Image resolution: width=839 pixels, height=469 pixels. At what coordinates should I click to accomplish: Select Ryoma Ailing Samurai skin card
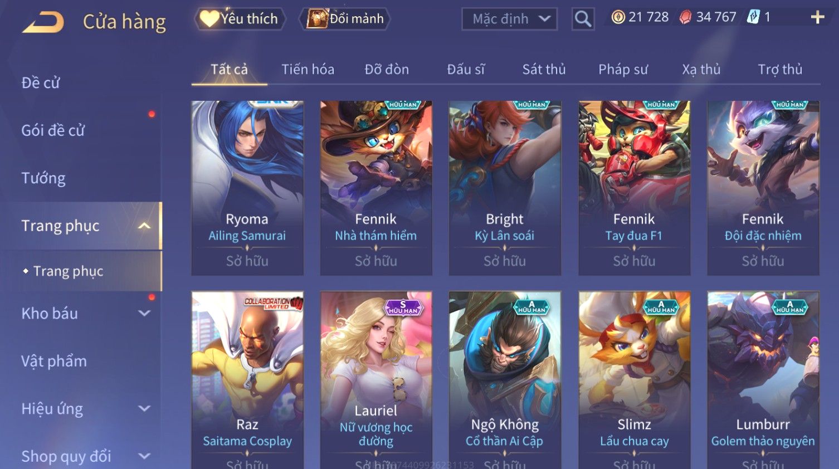247,188
